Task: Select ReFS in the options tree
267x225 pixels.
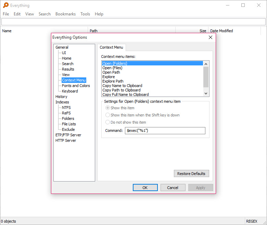Action: coord(66,113)
